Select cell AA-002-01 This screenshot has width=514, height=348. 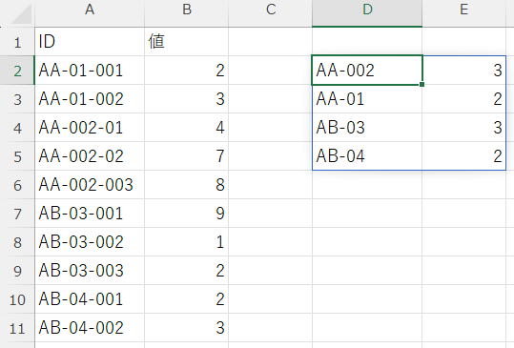90,128
